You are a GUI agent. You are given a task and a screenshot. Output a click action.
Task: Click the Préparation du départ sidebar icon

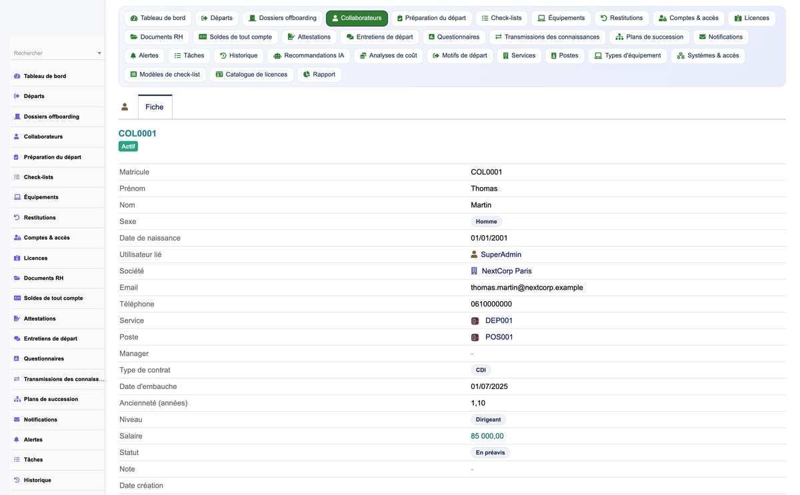click(x=17, y=157)
